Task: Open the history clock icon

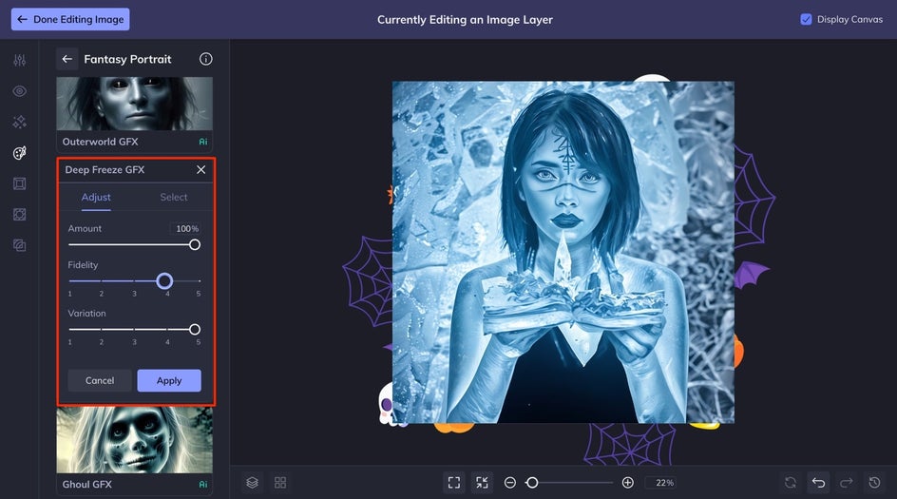Action: tap(875, 483)
